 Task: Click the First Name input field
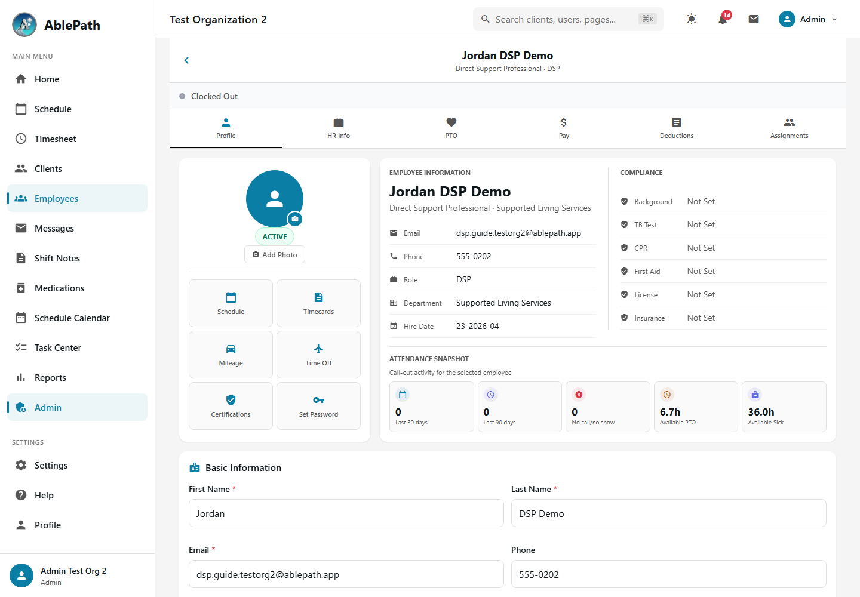click(x=346, y=513)
